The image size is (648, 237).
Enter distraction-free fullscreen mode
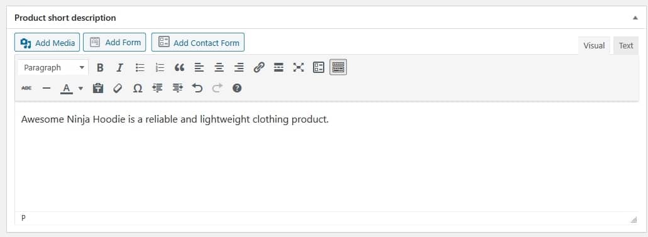[x=299, y=67]
